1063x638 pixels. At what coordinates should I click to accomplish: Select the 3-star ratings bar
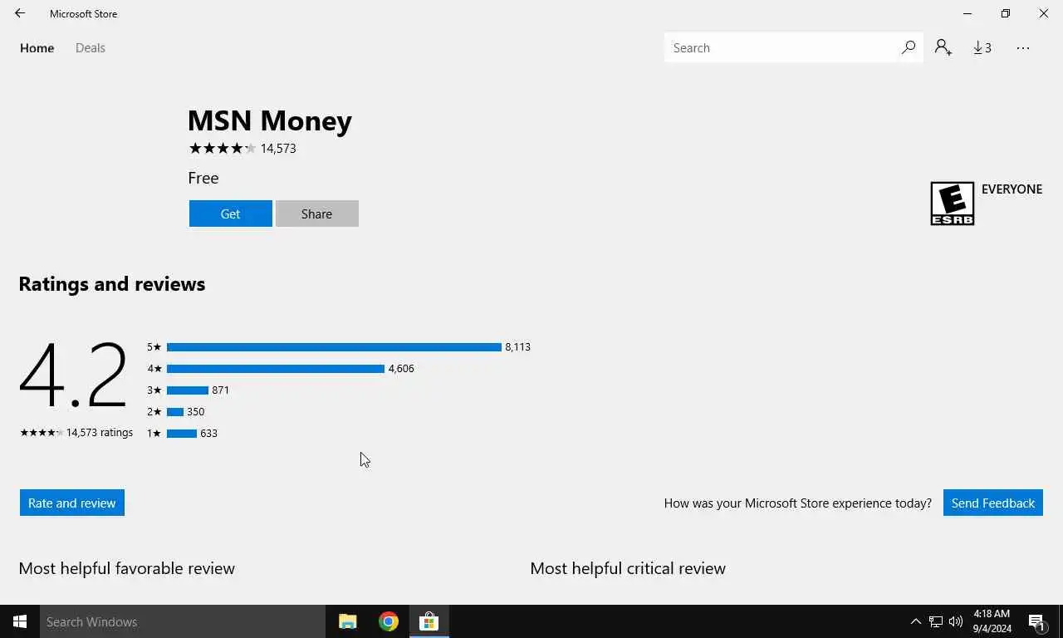(188, 390)
